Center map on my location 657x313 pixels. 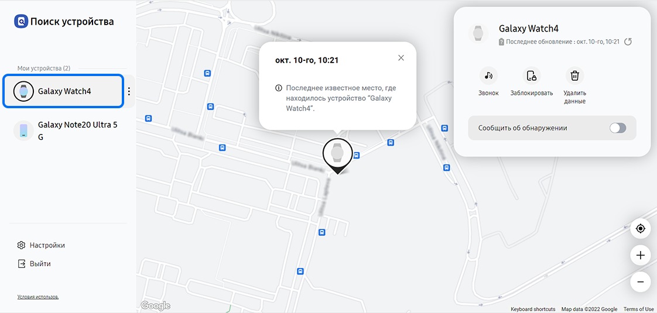coord(640,229)
